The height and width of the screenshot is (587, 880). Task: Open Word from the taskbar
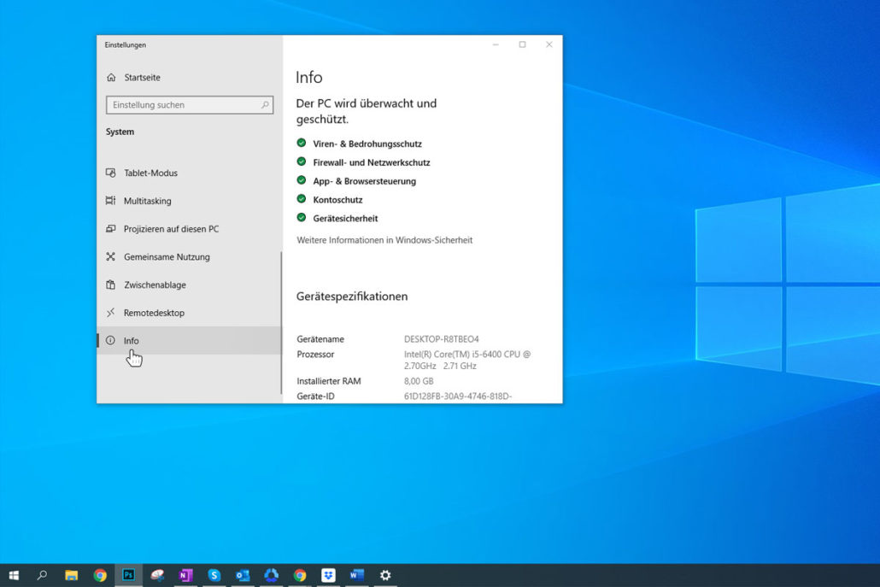pyautogui.click(x=356, y=575)
